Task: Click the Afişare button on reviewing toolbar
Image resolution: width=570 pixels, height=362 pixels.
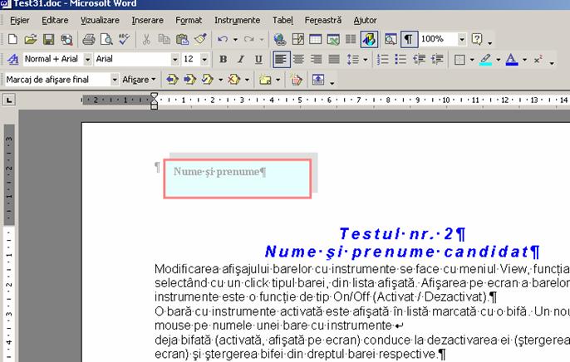Action: click(x=139, y=80)
